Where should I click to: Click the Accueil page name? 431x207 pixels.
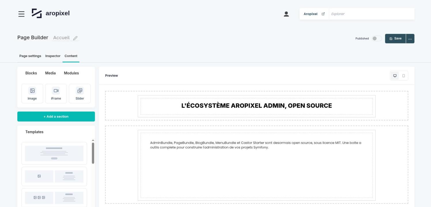[61, 38]
